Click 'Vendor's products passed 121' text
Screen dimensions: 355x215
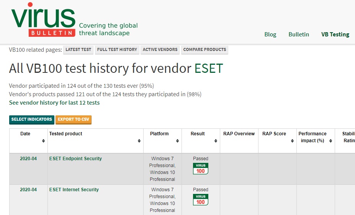(105, 94)
